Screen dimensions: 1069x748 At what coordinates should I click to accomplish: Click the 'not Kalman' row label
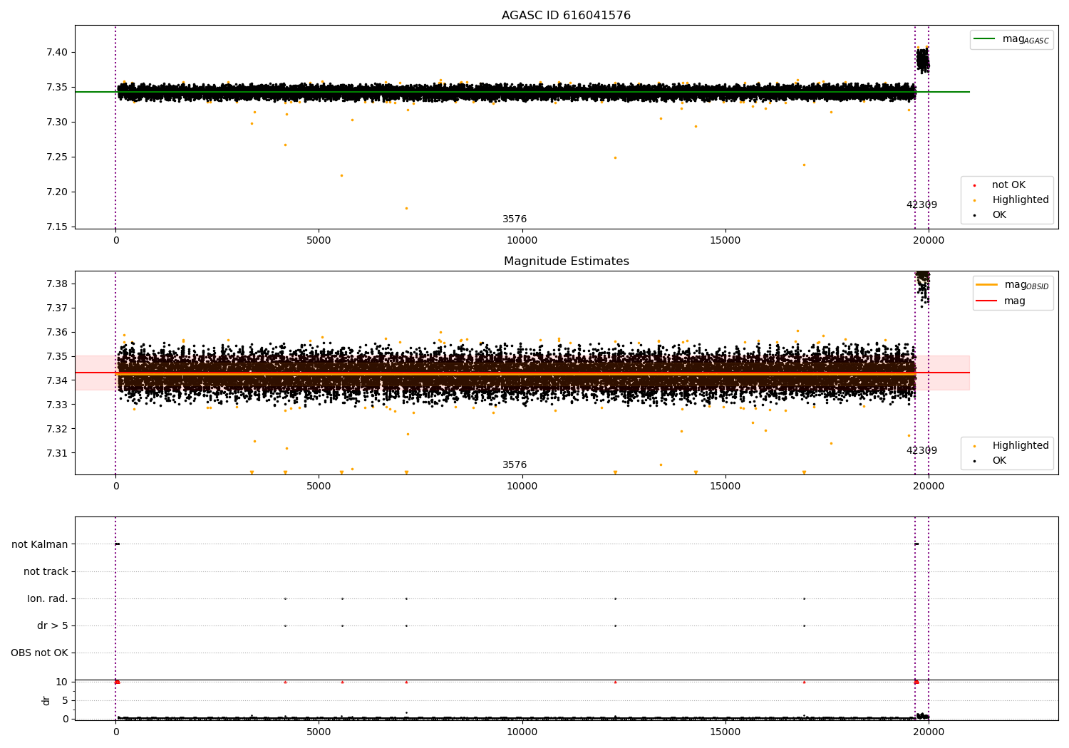[x=40, y=545]
